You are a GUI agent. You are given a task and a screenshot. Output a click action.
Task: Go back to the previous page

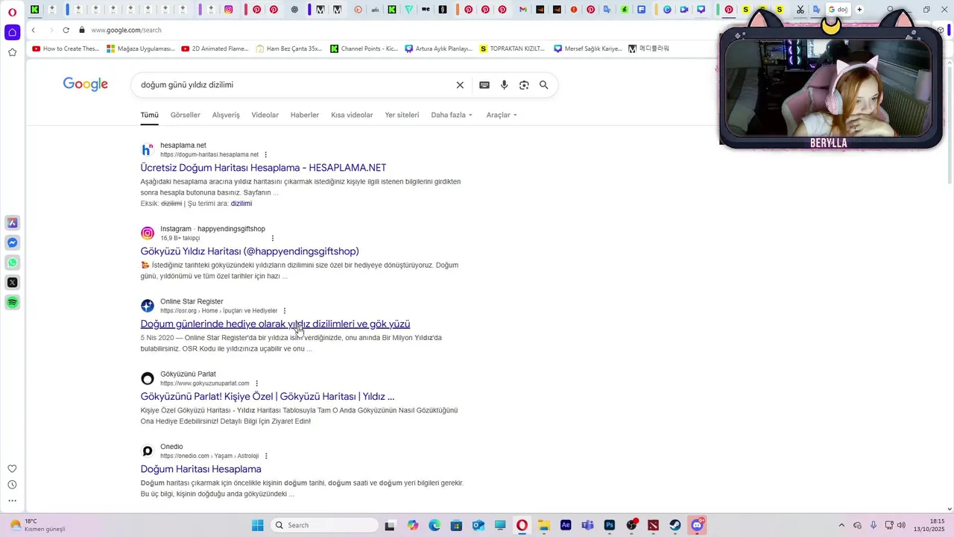[34, 30]
